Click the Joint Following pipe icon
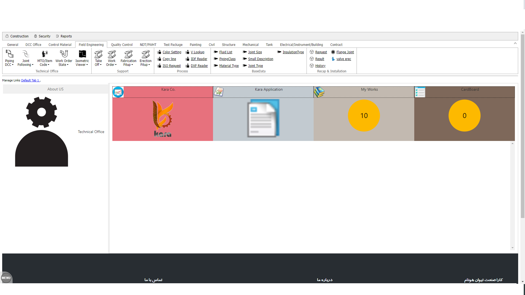The height and width of the screenshot is (295, 525). (x=26, y=54)
